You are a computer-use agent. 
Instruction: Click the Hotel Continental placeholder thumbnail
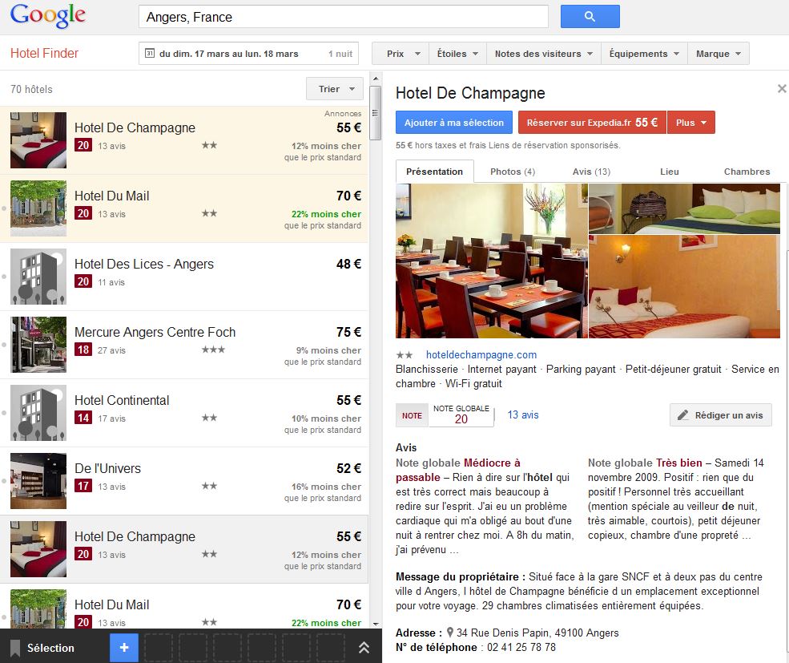coord(38,413)
